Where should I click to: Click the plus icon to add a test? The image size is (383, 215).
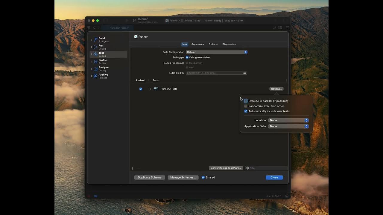tap(133, 168)
